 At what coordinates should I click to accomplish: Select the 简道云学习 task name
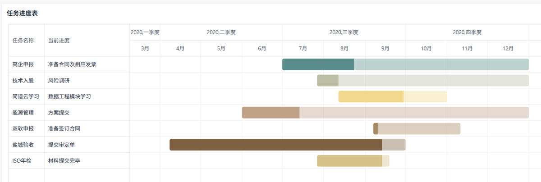[26, 96]
